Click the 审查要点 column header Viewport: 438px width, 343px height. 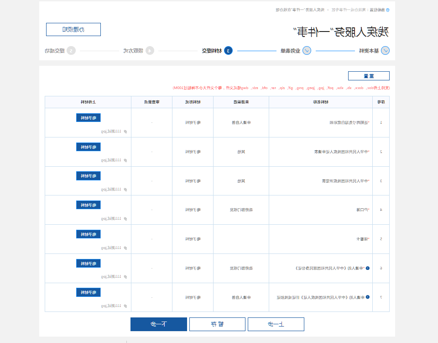point(151,102)
